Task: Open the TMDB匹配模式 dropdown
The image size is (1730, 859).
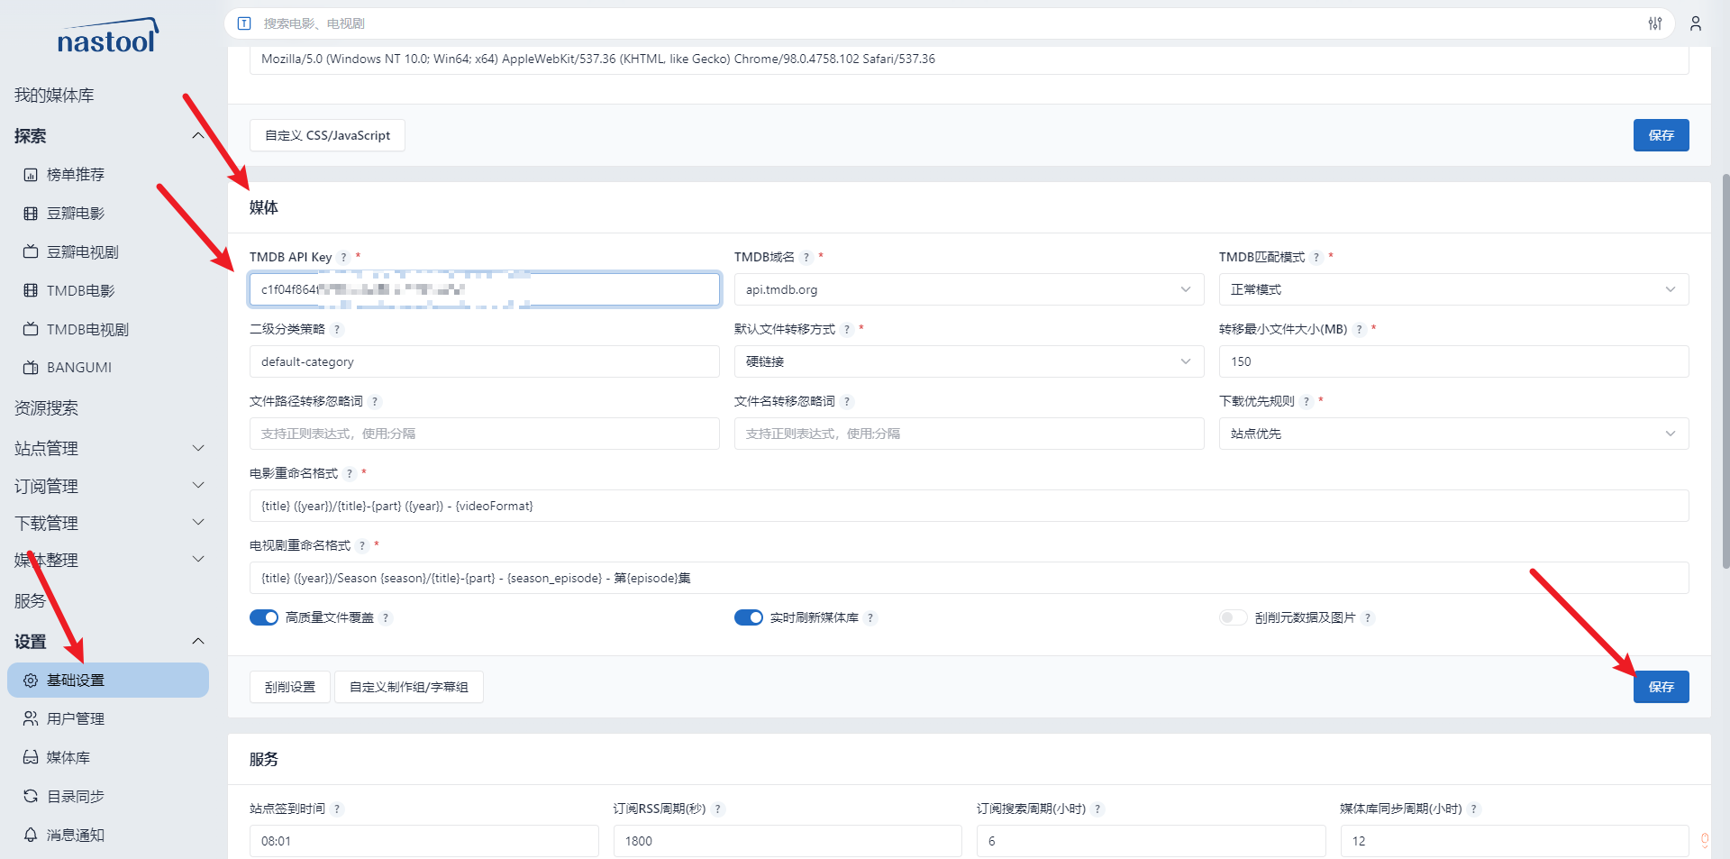Action: (1452, 289)
